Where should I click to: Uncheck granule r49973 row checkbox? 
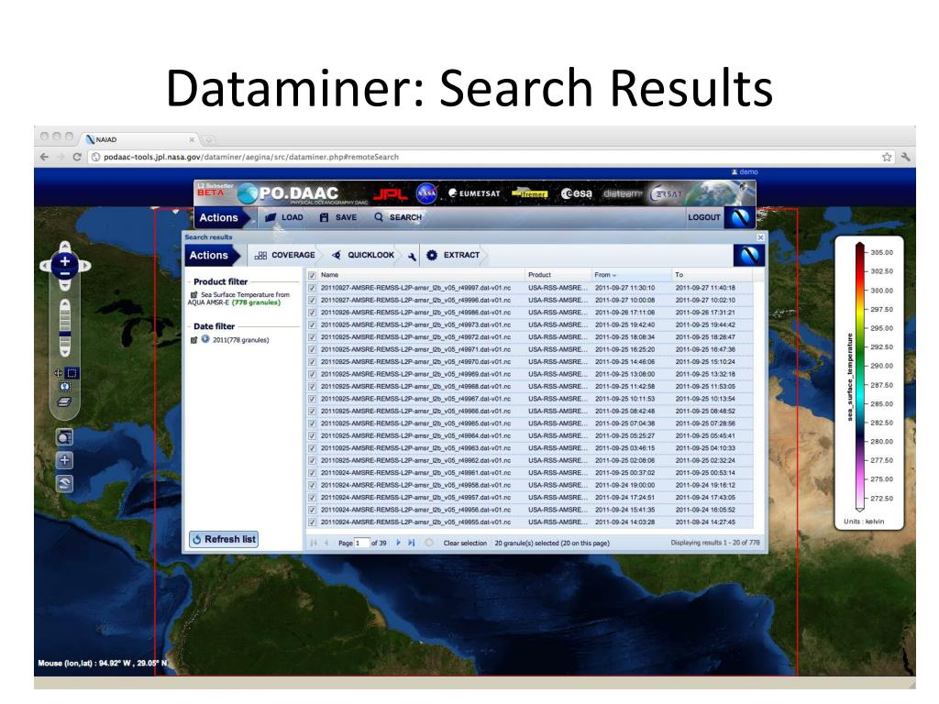312,325
